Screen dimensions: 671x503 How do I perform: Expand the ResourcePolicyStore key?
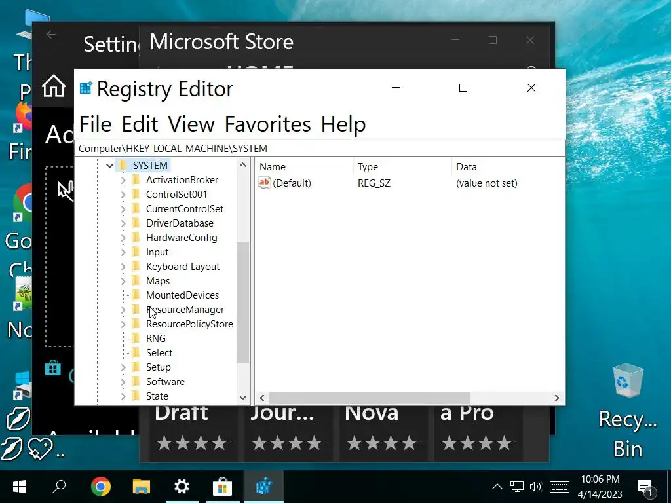[123, 324]
